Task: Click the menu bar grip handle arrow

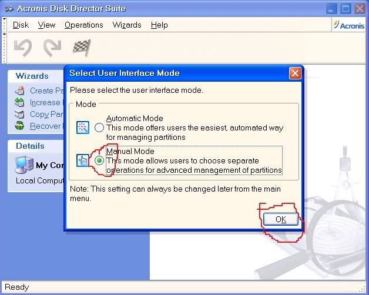Action: pyautogui.click(x=4, y=19)
